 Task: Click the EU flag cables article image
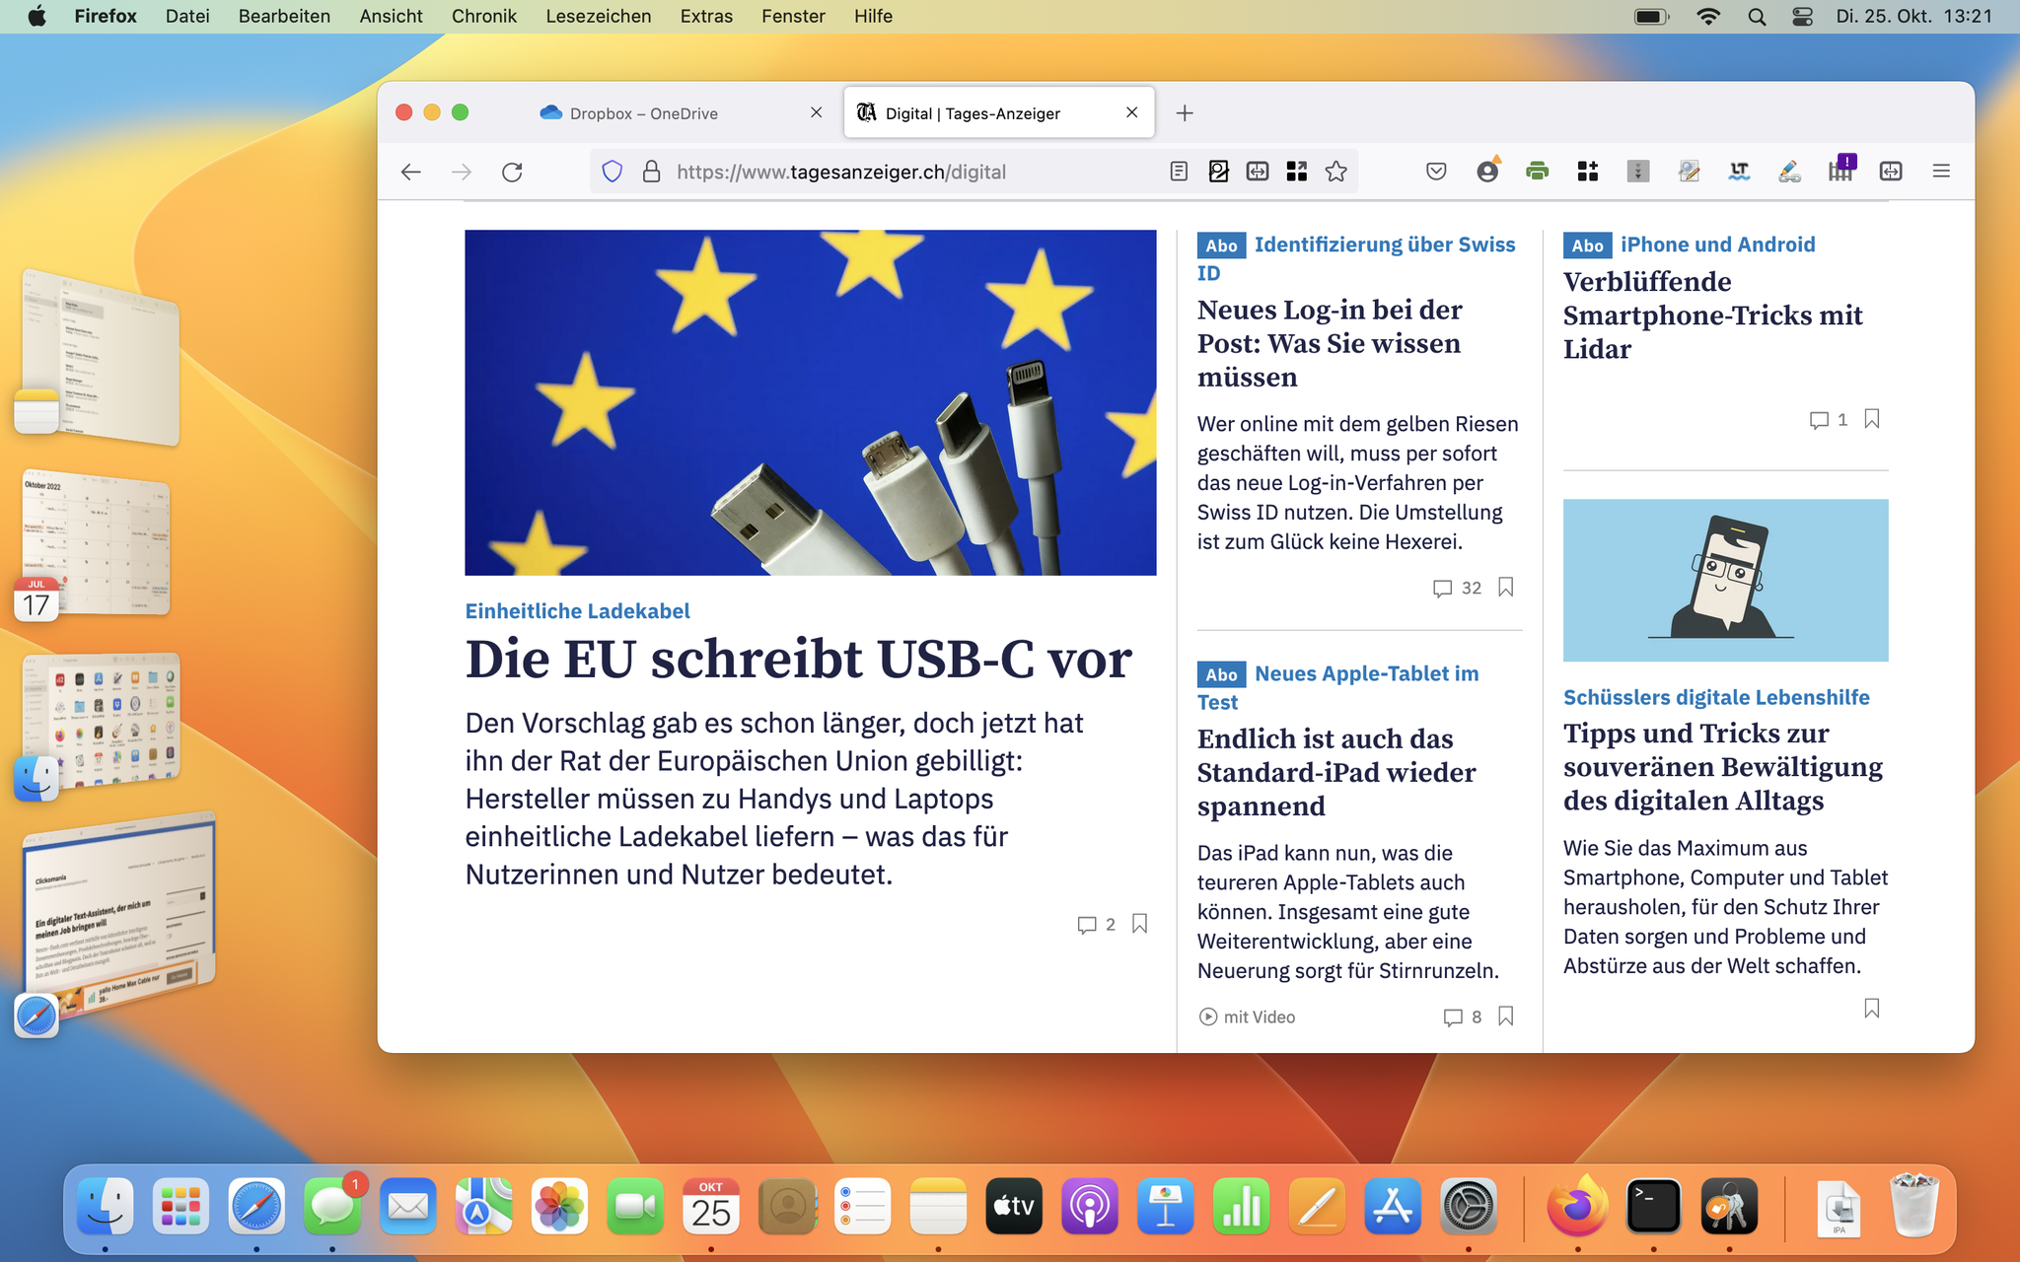point(810,402)
